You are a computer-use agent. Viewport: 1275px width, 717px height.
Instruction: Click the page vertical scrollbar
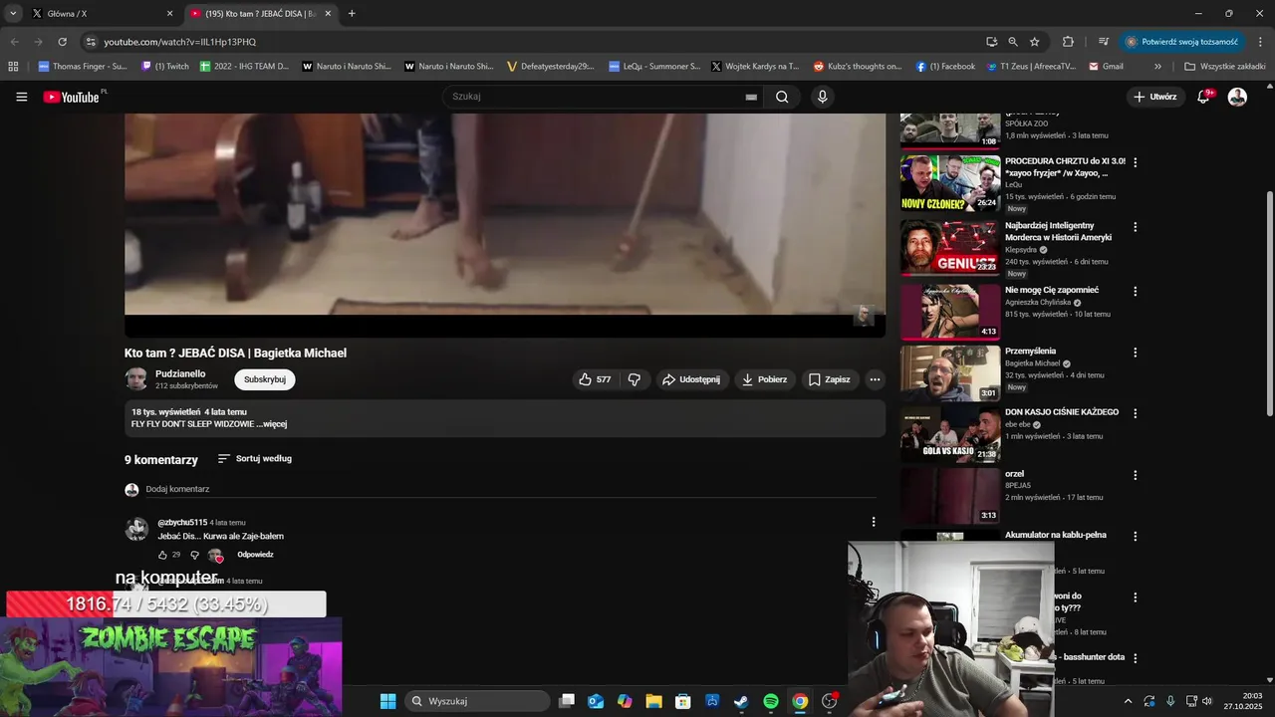[1269, 304]
